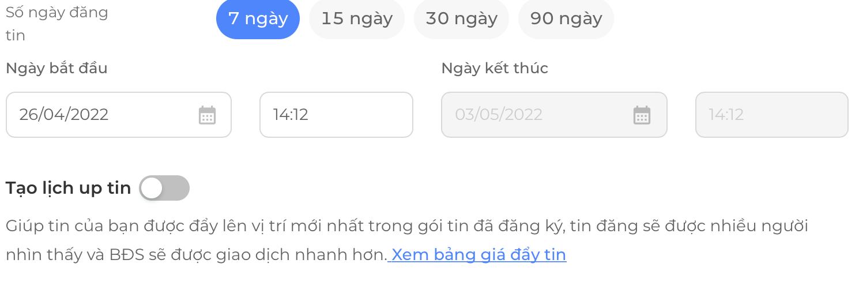Image resolution: width=859 pixels, height=286 pixels.
Task: Switch to the 90 ngày duration
Action: pos(566,19)
